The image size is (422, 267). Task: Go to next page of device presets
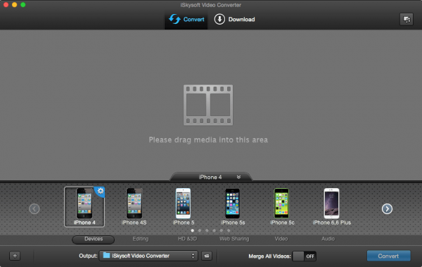(387, 209)
